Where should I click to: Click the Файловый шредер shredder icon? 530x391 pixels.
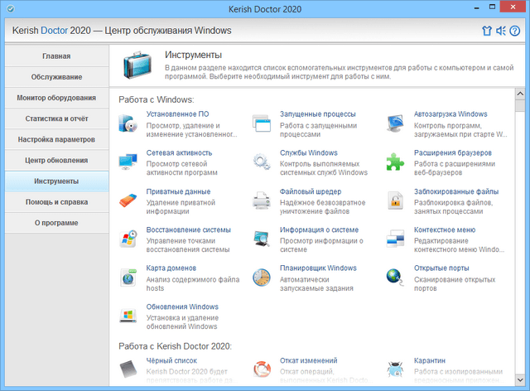tap(262, 200)
